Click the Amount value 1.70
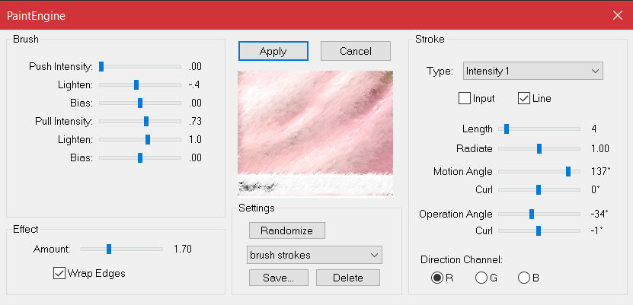This screenshot has height=305, width=633. pos(183,249)
